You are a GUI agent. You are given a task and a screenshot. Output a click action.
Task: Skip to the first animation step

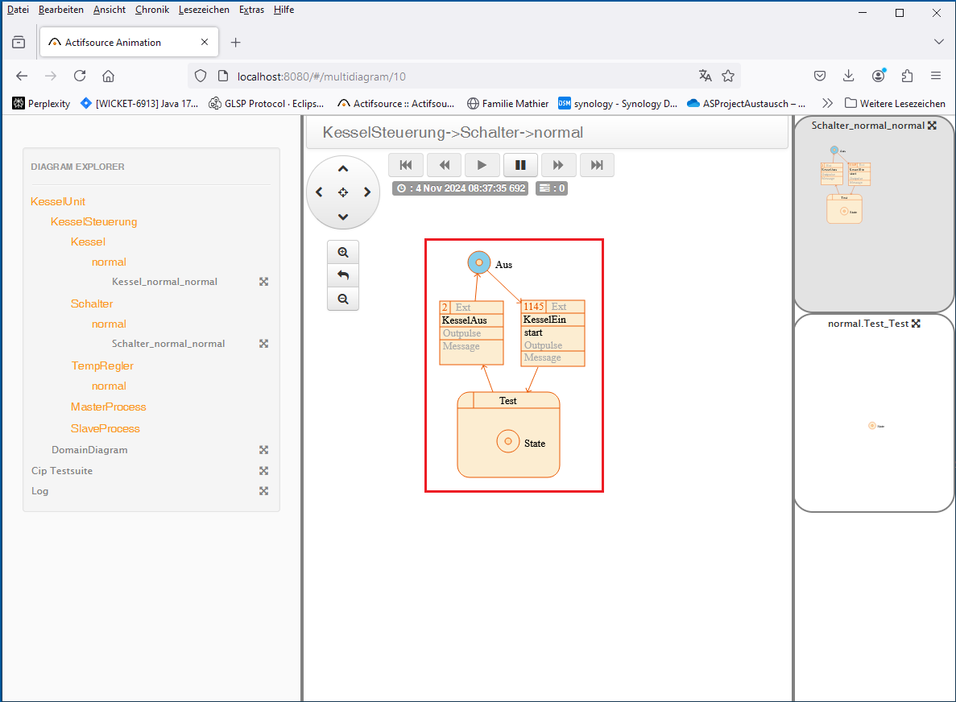coord(406,165)
